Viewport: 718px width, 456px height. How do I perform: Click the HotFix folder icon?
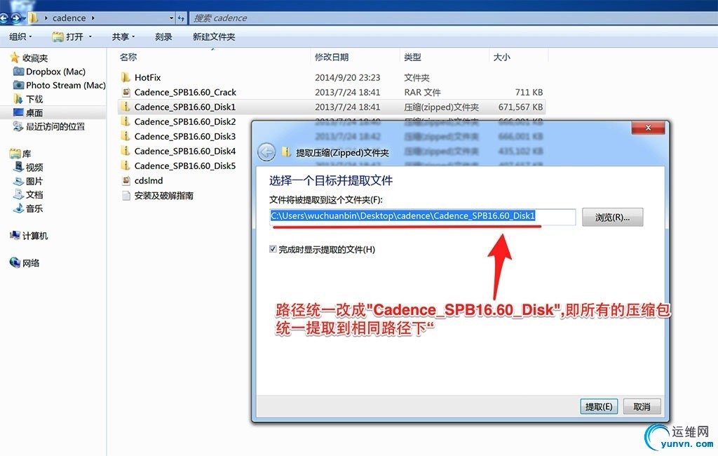[x=126, y=77]
